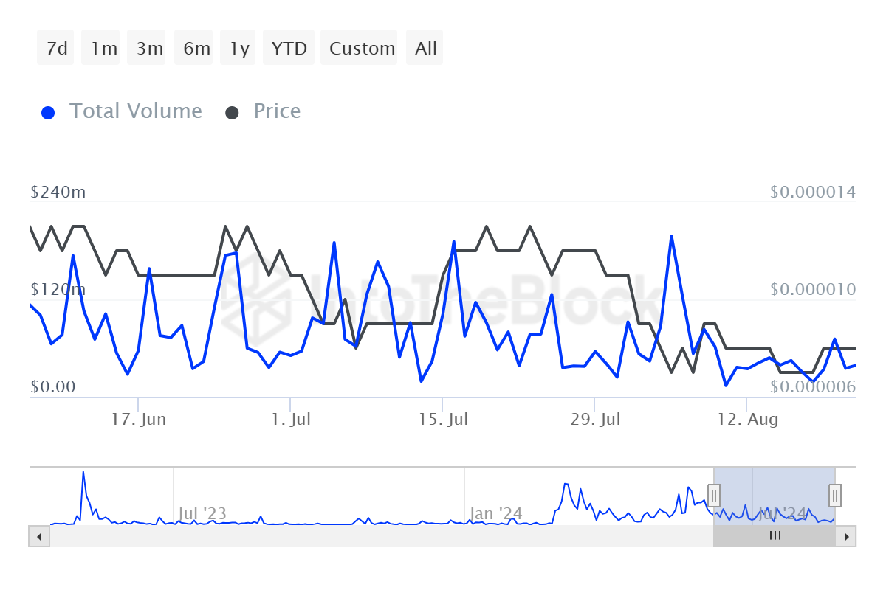Image resolution: width=886 pixels, height=590 pixels.
Task: Click the horizontal scrollbar thumb grip
Action: 775,536
